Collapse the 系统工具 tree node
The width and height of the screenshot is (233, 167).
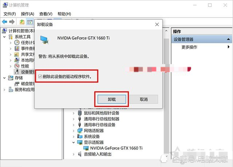[x=4, y=37]
